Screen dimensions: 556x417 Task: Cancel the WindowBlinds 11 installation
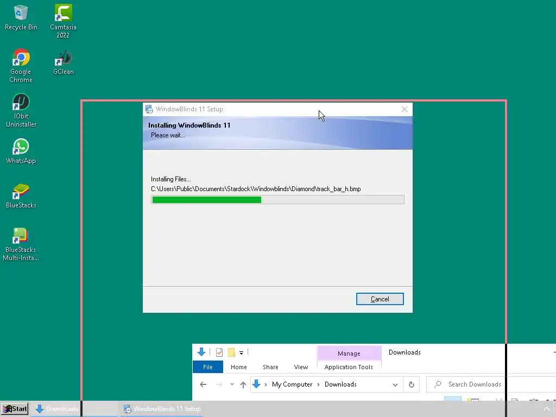(x=380, y=299)
